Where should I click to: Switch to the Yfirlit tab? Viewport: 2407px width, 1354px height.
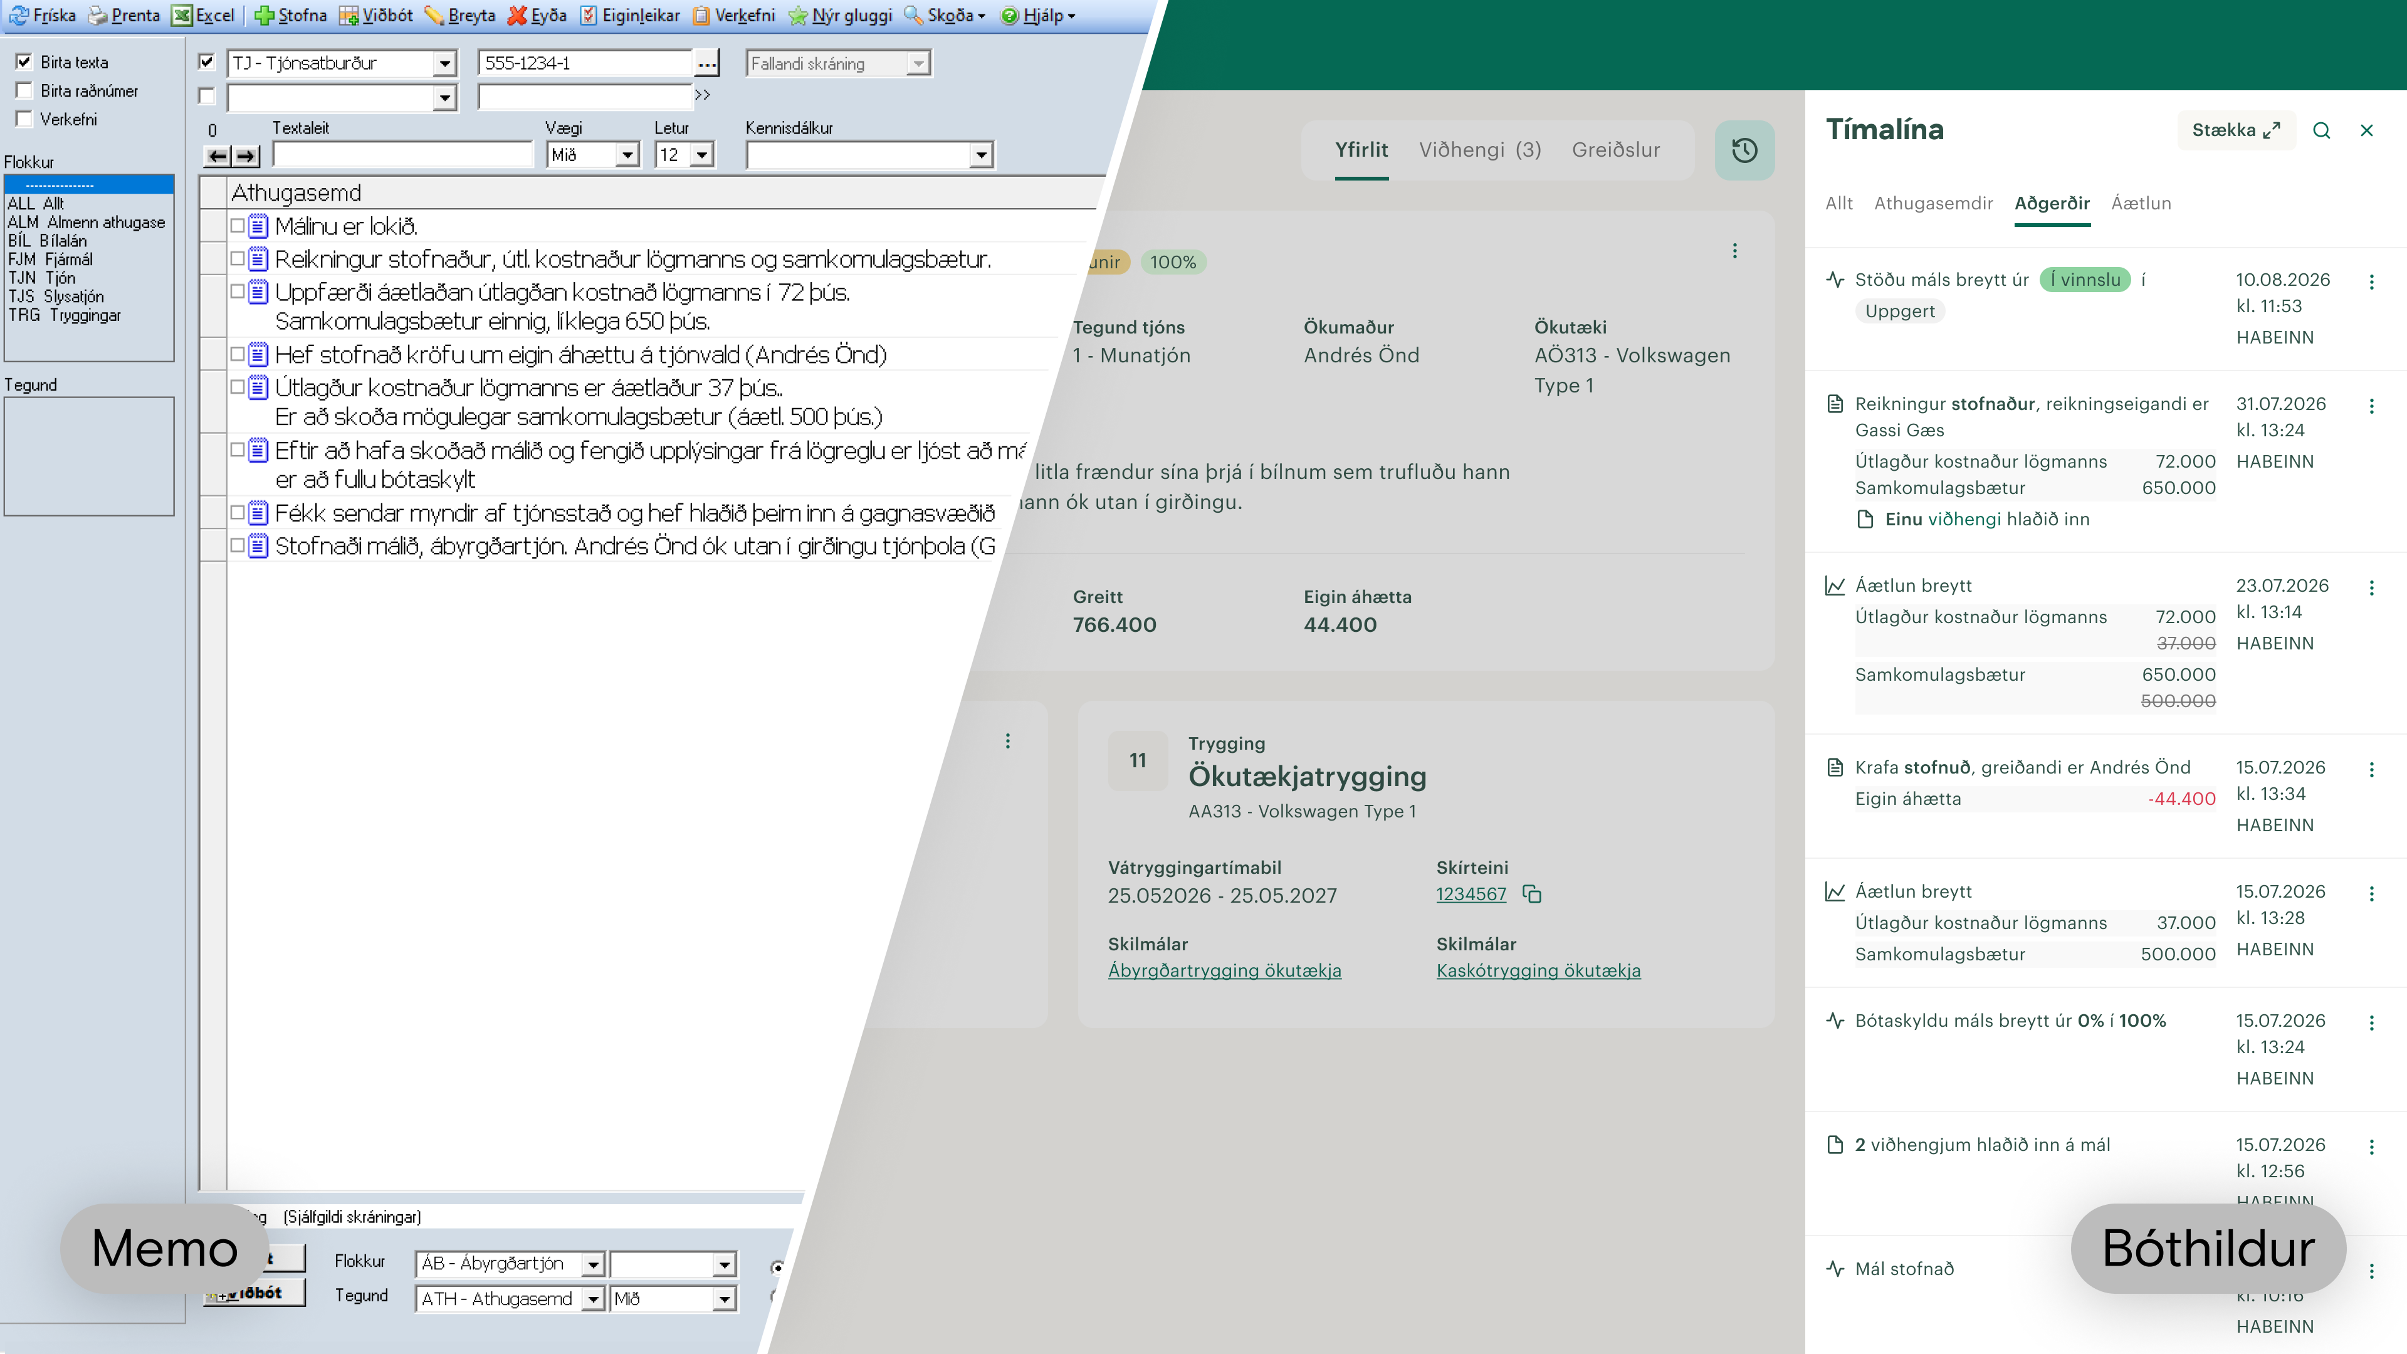point(1361,150)
